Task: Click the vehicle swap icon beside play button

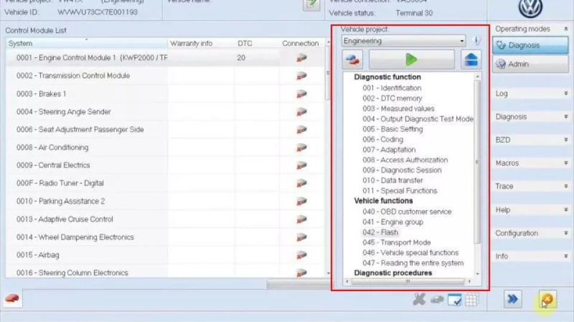Action: [x=352, y=59]
